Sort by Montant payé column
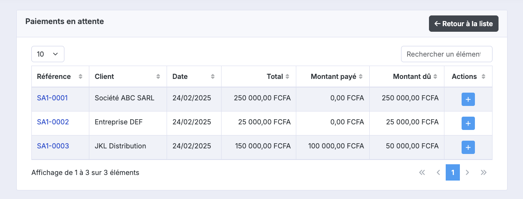 (x=333, y=77)
